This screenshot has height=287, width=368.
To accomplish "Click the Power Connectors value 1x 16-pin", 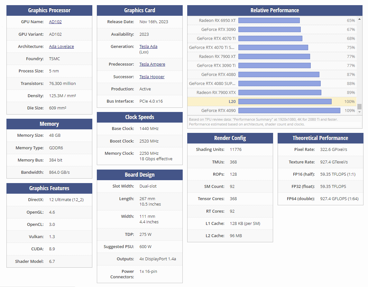I will click(x=148, y=271).
